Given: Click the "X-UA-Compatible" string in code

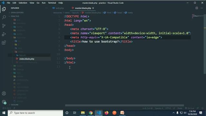Looking at the screenshot, I should click(x=114, y=37).
